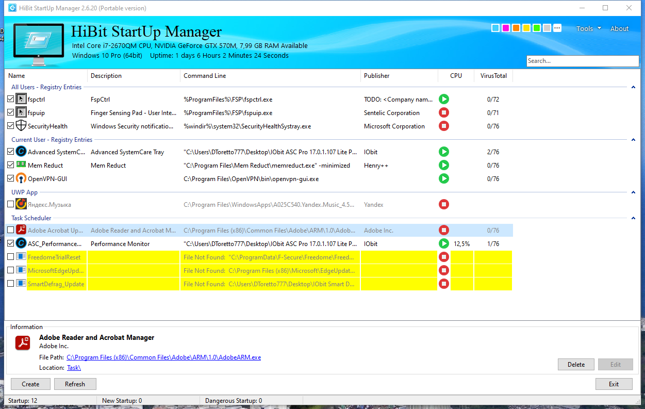Click the SecurityHealth shield icon
This screenshot has width=645, height=409.
point(21,125)
